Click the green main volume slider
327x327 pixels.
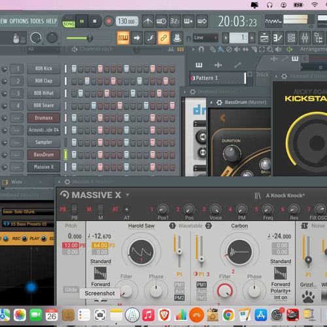point(89,38)
